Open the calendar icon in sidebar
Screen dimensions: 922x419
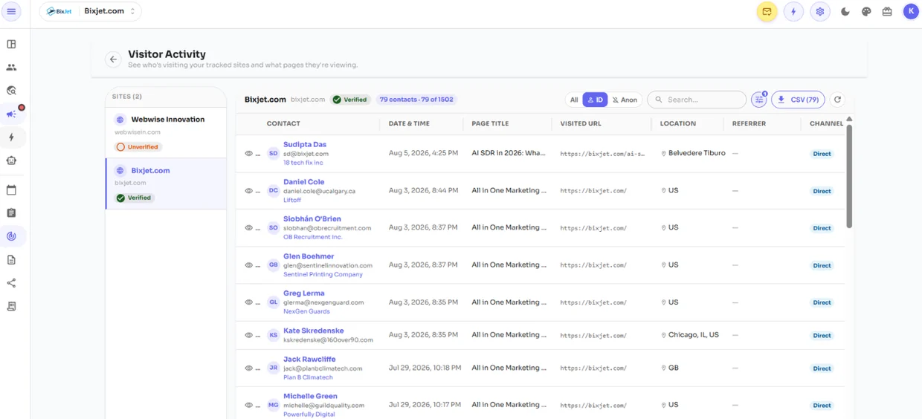tap(11, 190)
